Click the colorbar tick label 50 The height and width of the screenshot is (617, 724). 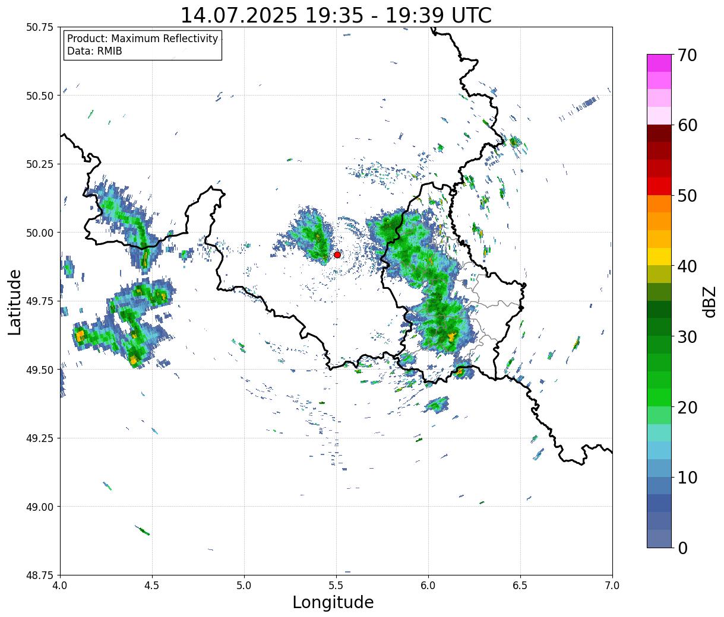[x=687, y=196]
